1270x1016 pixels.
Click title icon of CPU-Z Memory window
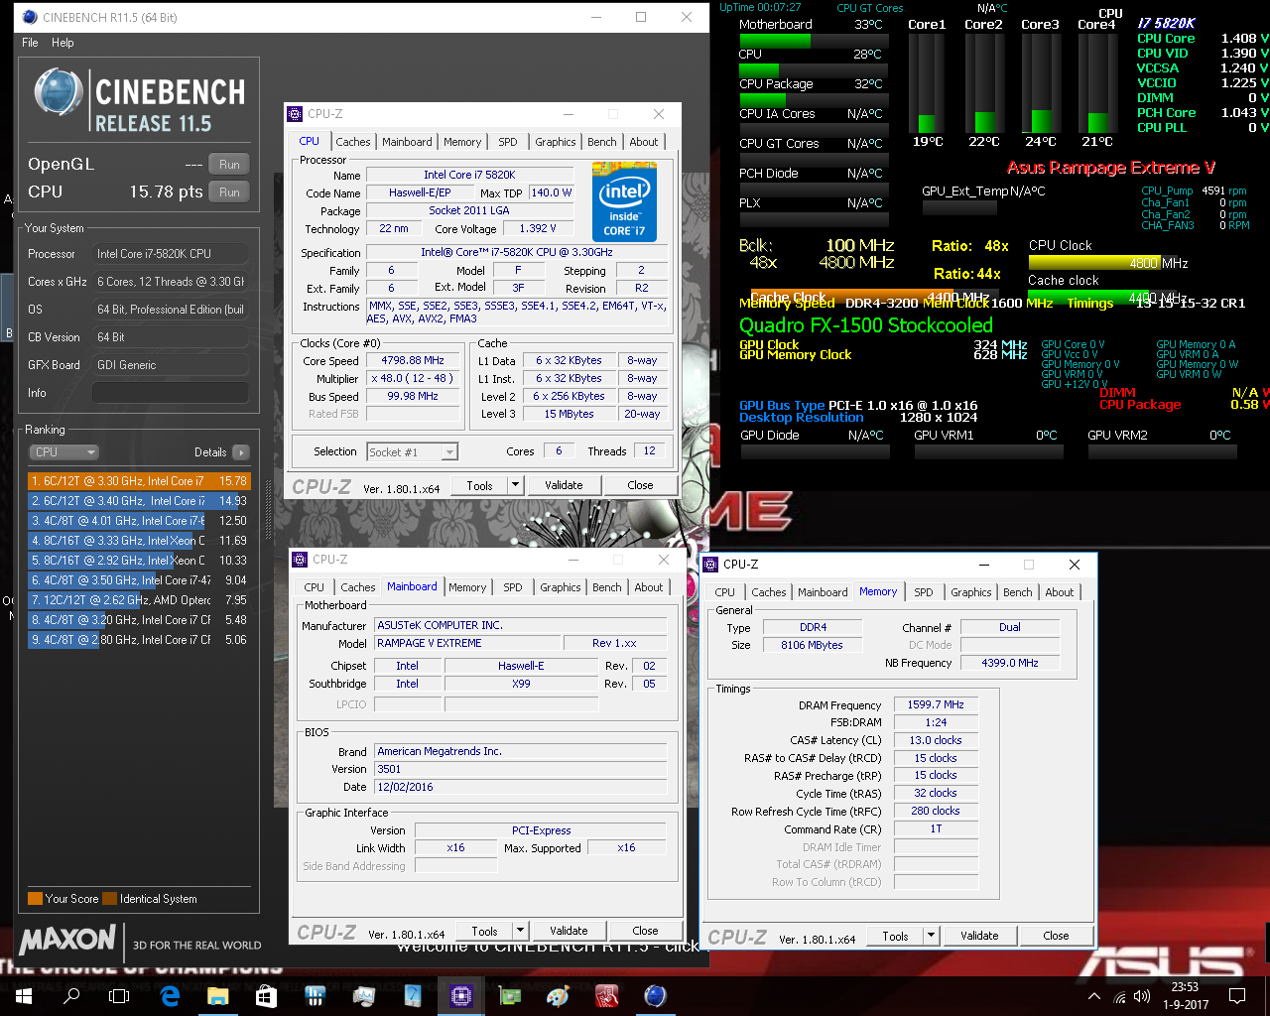pos(710,565)
